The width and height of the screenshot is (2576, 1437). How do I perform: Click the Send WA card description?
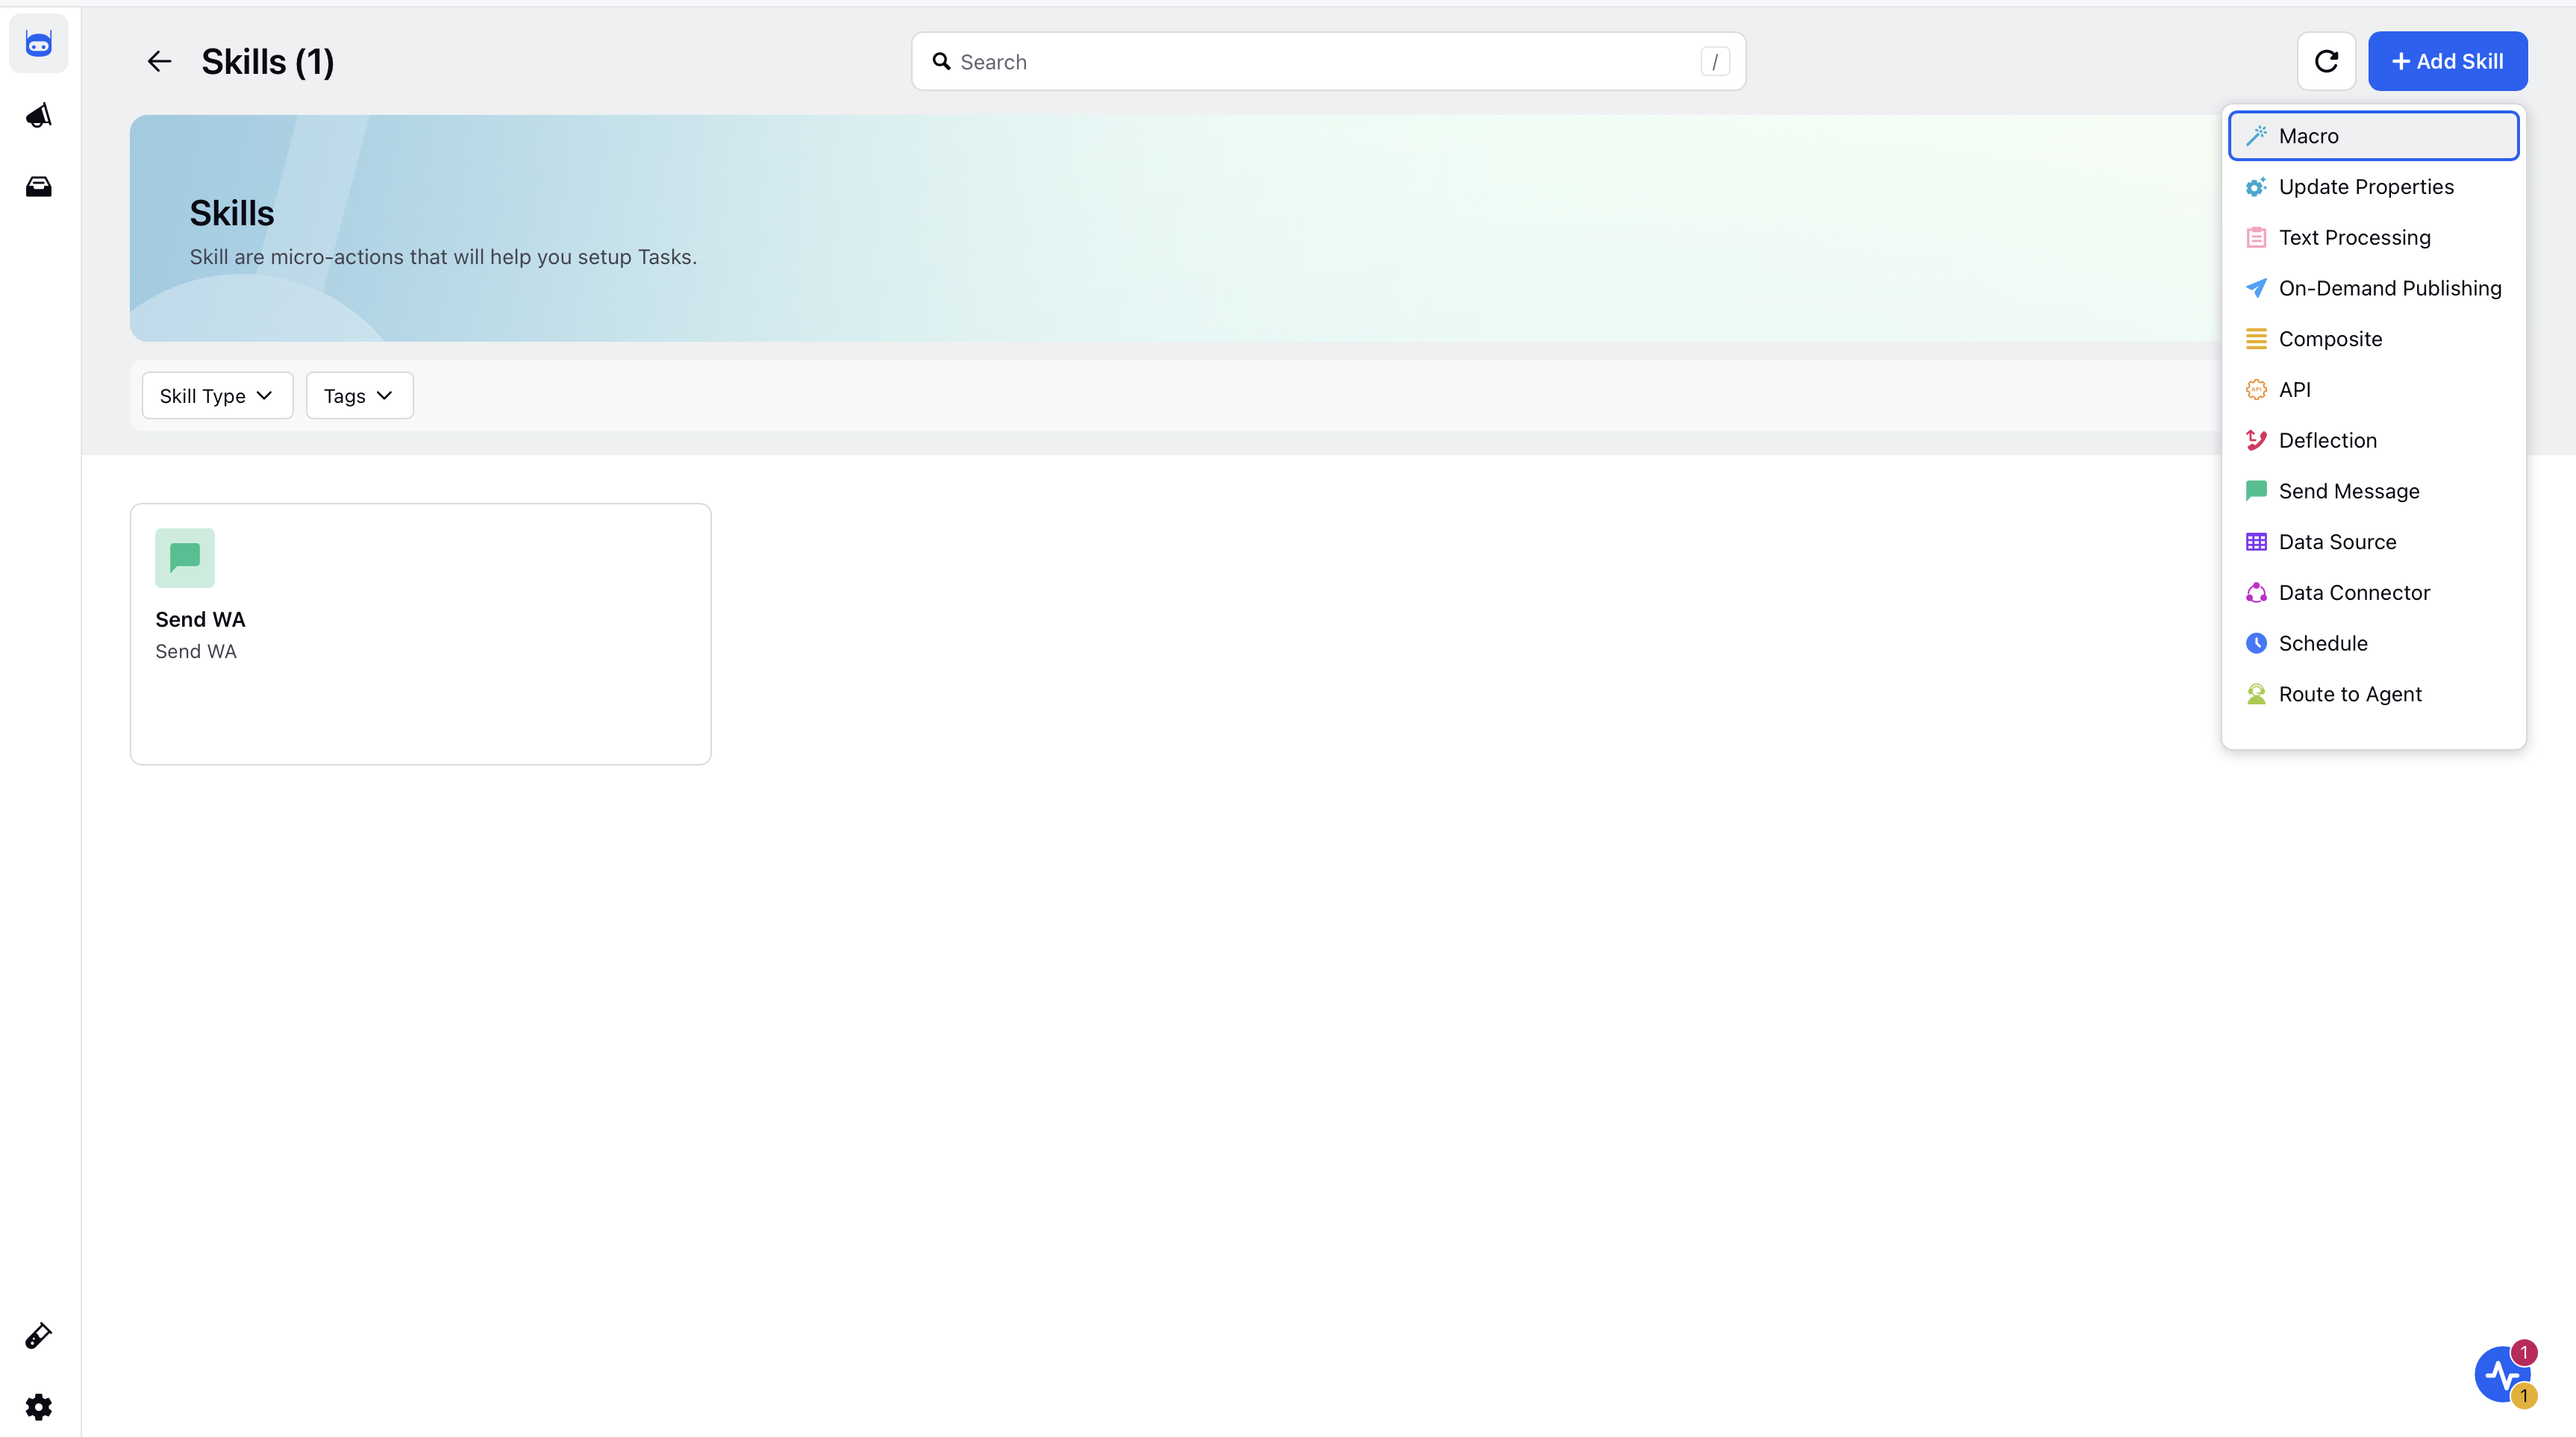pos(196,652)
